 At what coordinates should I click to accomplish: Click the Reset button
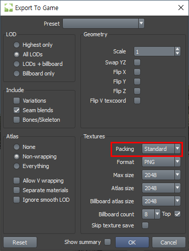coord(20,242)
